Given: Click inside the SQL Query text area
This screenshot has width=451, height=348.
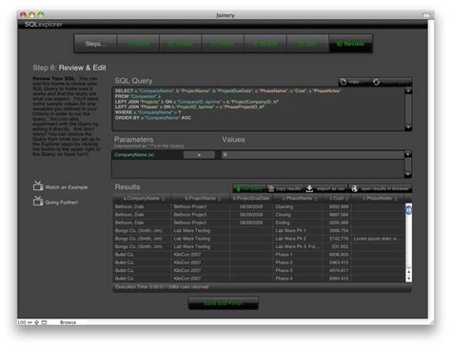Looking at the screenshot, I should pyautogui.click(x=259, y=108).
